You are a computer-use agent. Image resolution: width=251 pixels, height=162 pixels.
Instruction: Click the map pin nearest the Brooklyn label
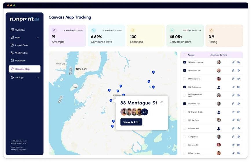pyautogui.click(x=124, y=95)
